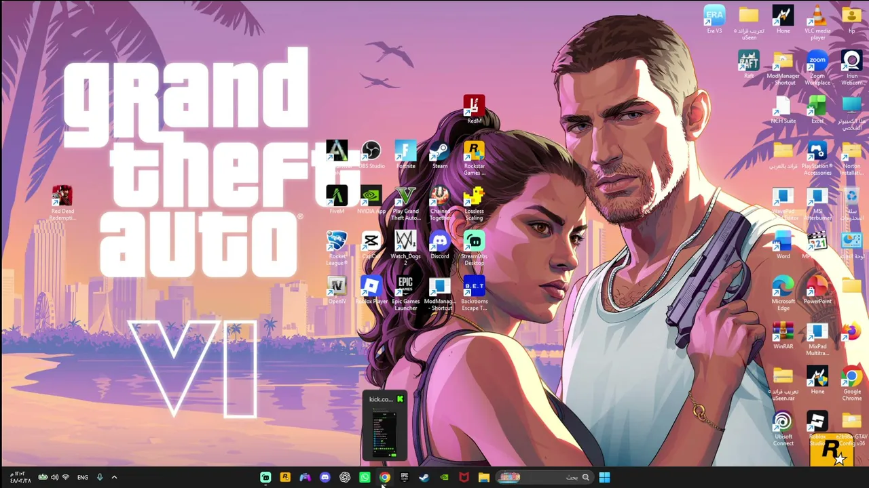Open the Epic Games Launcher desktop icon
869x488 pixels.
click(405, 293)
